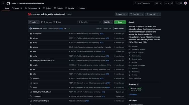Open the main branch selector
The width and height of the screenshot is (189, 105).
[34, 22]
